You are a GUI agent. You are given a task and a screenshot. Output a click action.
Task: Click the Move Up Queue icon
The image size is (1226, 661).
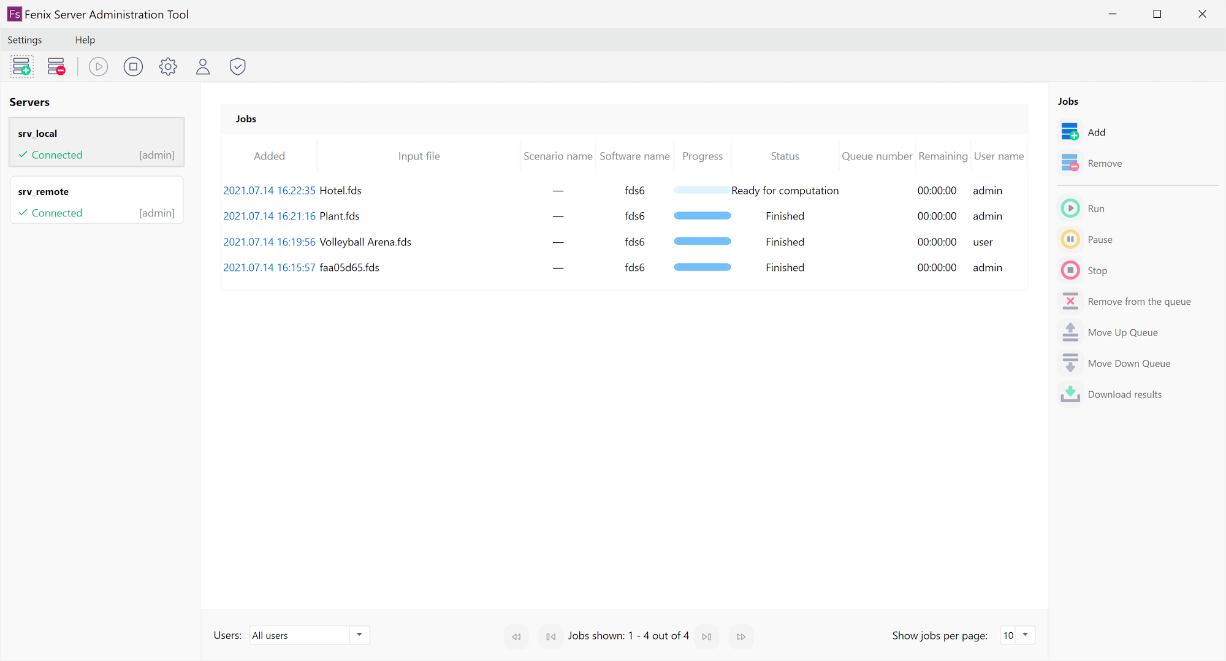point(1070,332)
